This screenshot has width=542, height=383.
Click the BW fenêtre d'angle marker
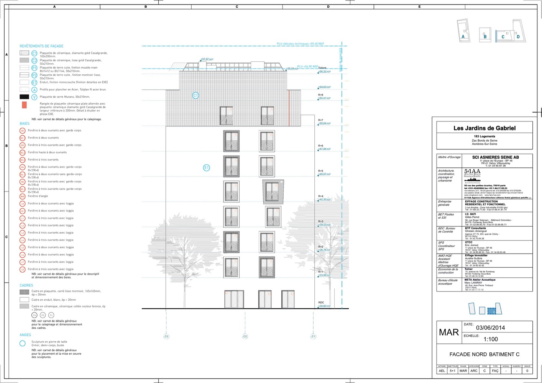tap(23, 196)
